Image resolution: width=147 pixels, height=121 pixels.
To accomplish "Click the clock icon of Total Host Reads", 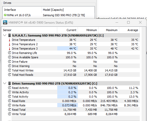I will (x=10, y=75).
